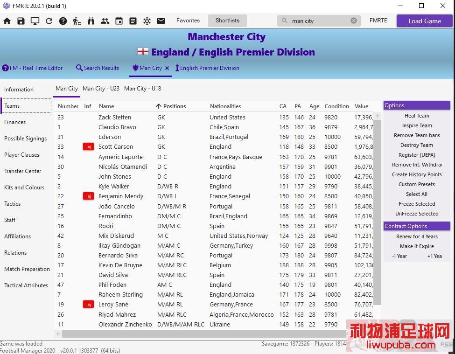The height and width of the screenshot is (354, 455).
Task: Click the Home icon in toolbar
Action: pos(7,21)
